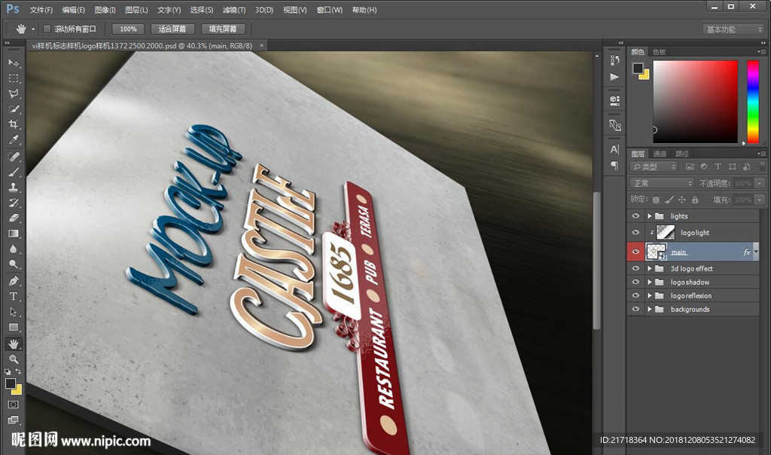The width and height of the screenshot is (771, 455).
Task: Click the History panel icon in dock
Action: coord(614,58)
